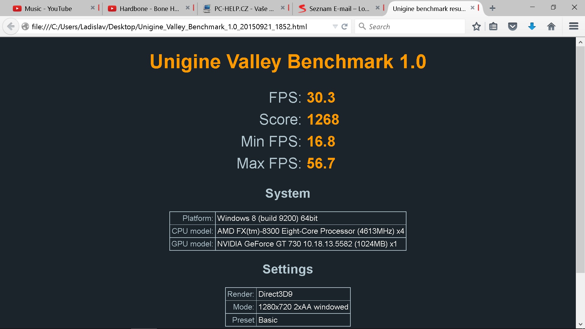Go to Firefox home page
585x329 pixels.
(x=551, y=27)
